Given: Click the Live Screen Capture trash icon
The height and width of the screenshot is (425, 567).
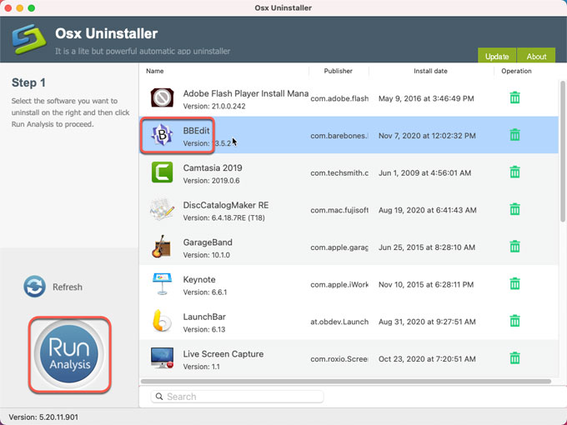Looking at the screenshot, I should (514, 358).
